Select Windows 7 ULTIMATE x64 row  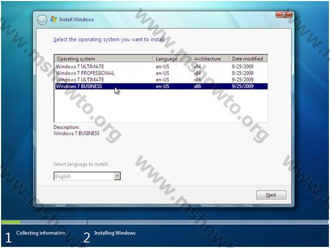[x=161, y=67]
